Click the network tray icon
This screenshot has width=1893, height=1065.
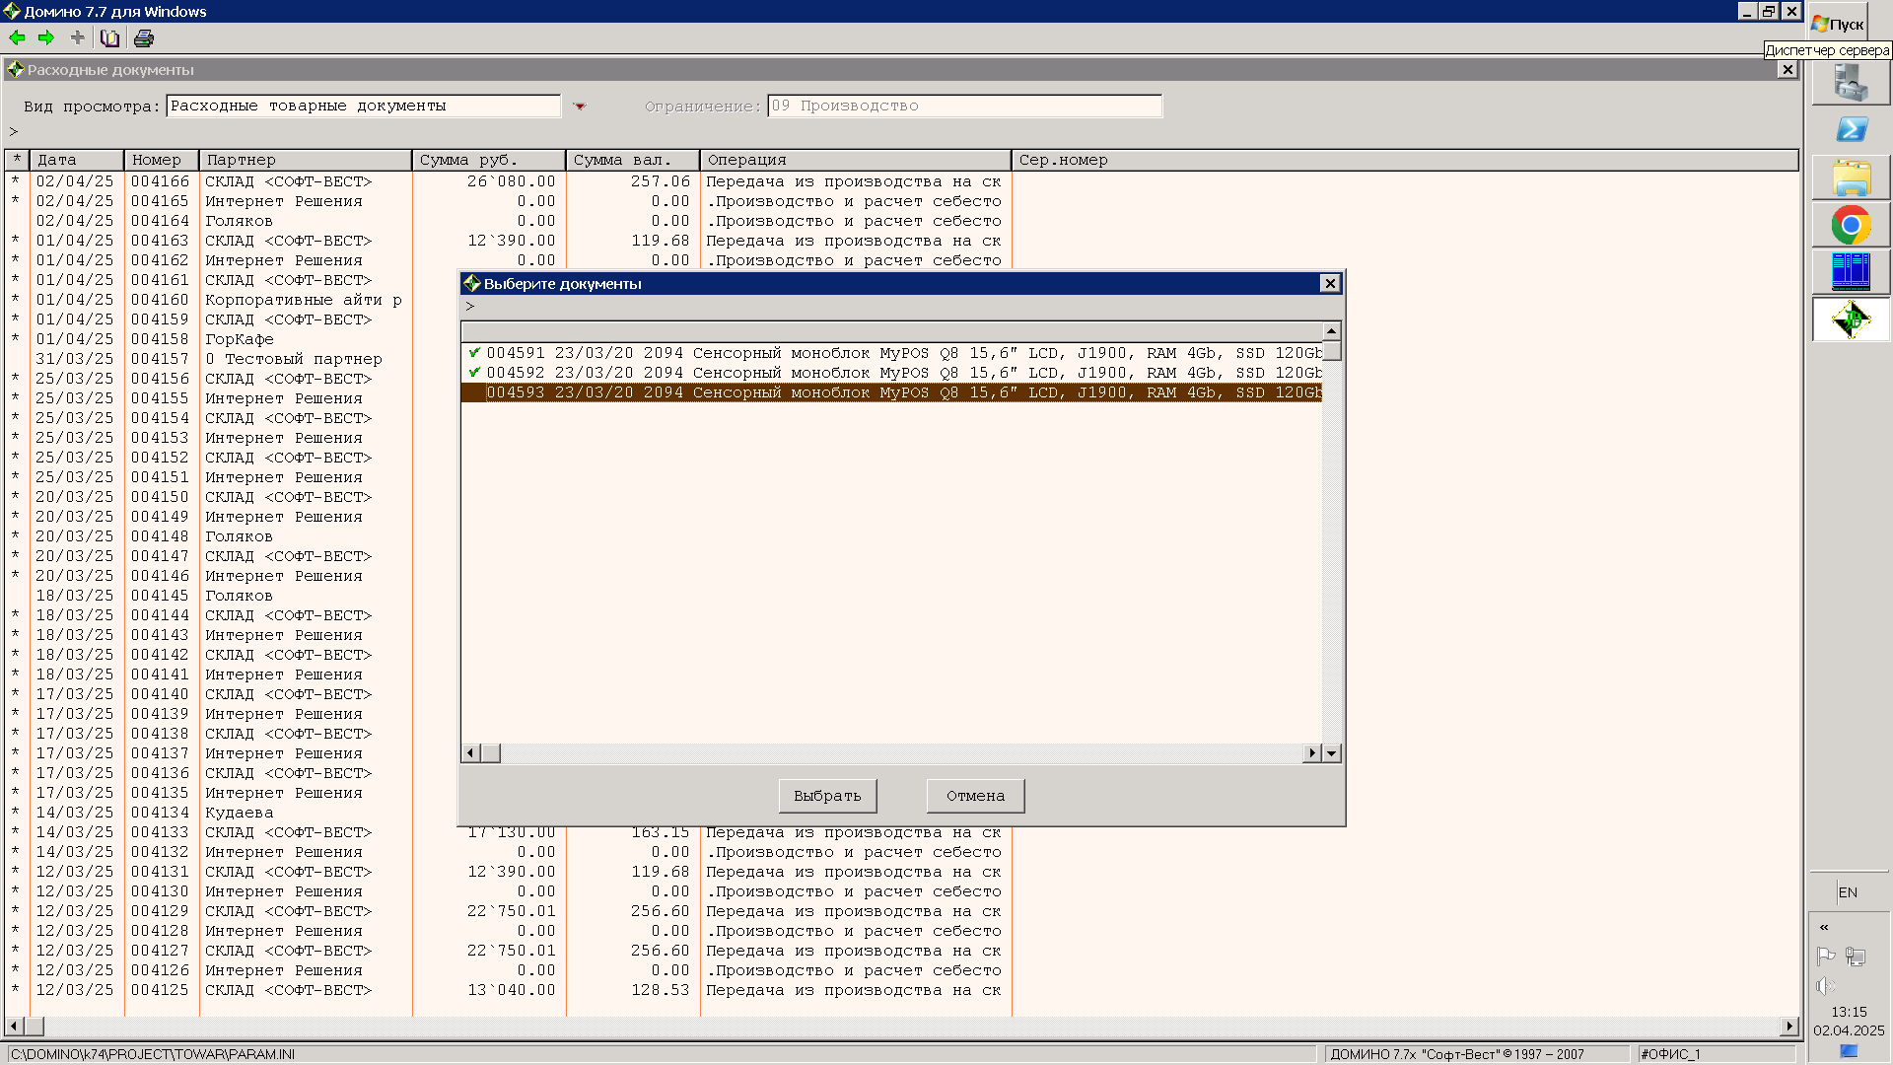coord(1856,956)
